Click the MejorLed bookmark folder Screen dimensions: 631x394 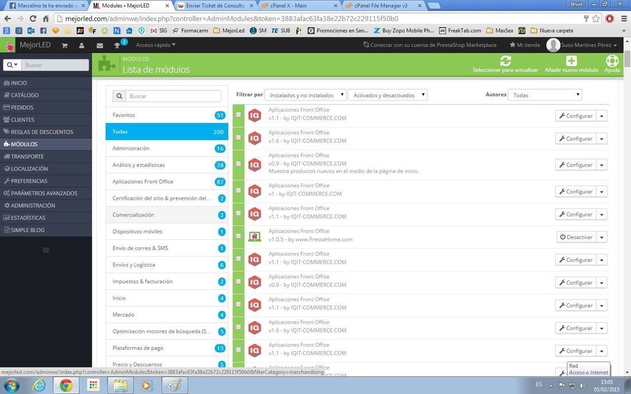click(x=229, y=30)
